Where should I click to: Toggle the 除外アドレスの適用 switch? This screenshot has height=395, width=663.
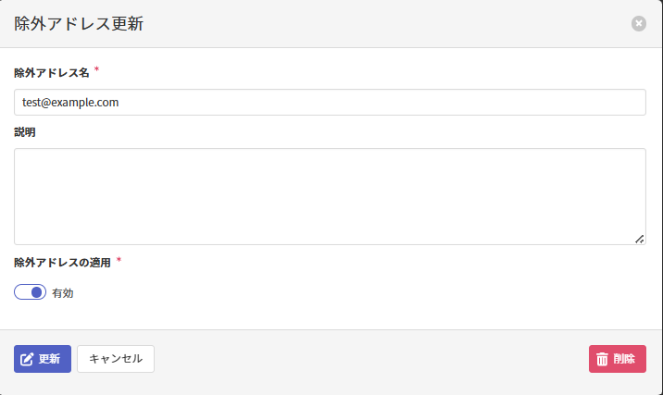click(x=31, y=292)
